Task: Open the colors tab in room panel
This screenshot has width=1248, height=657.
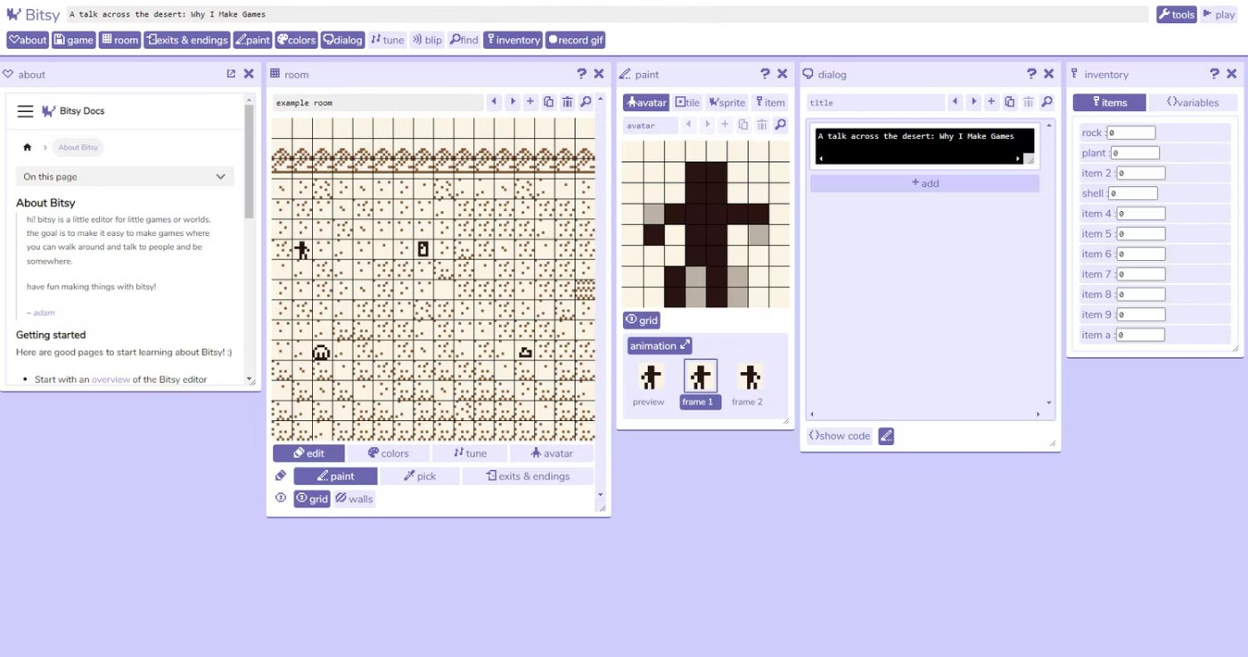Action: click(x=388, y=453)
